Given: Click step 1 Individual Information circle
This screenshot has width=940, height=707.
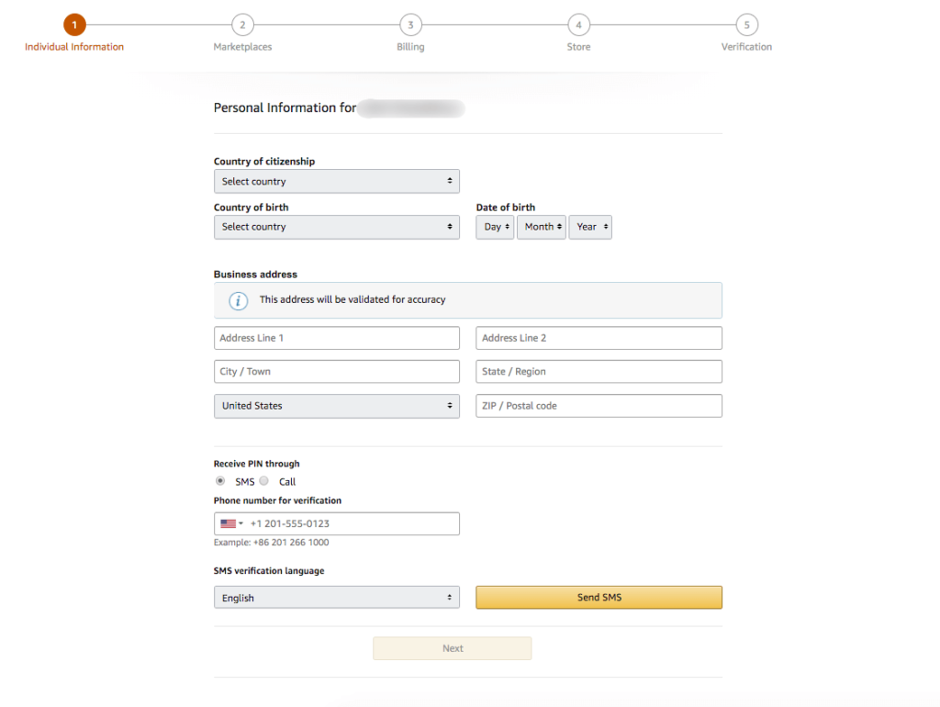Looking at the screenshot, I should coord(74,25).
